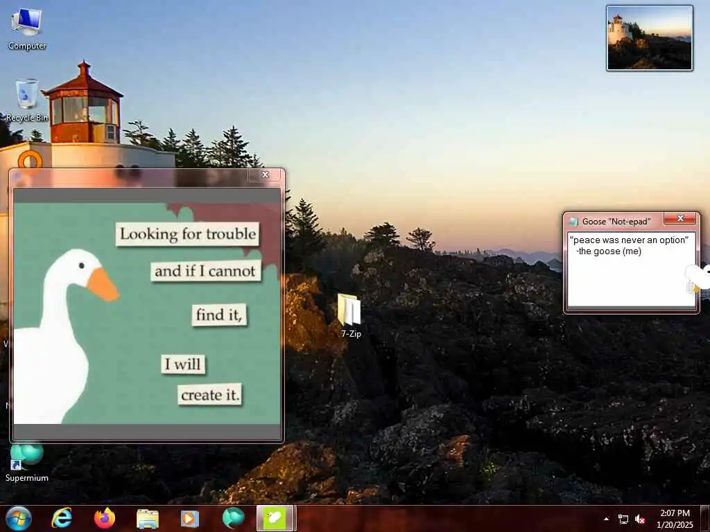This screenshot has width=710, height=532.
Task: Click the white goose beside the Not-epad
Action: pos(698,278)
